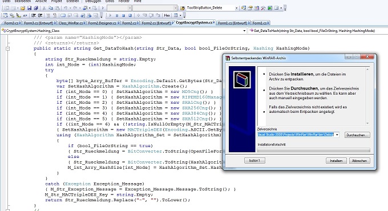
Task: Open the windows toolbar dropdown arrow after Hex
Action: (x=180, y=15)
